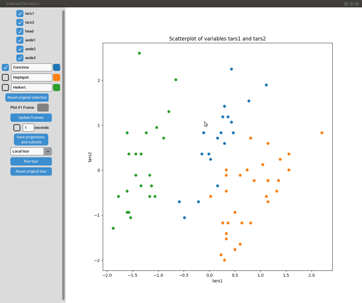Open the orange Heptapot. color swatch
The height and width of the screenshot is (303, 362).
tap(57, 77)
